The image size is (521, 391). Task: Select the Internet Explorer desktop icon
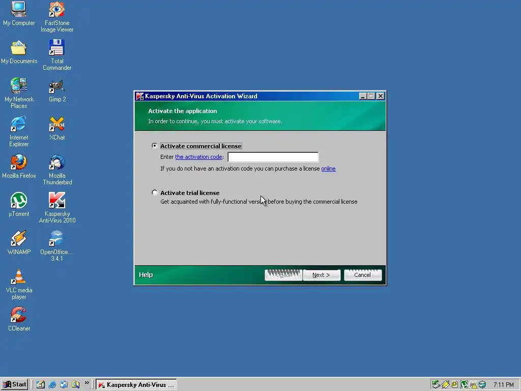tap(19, 131)
